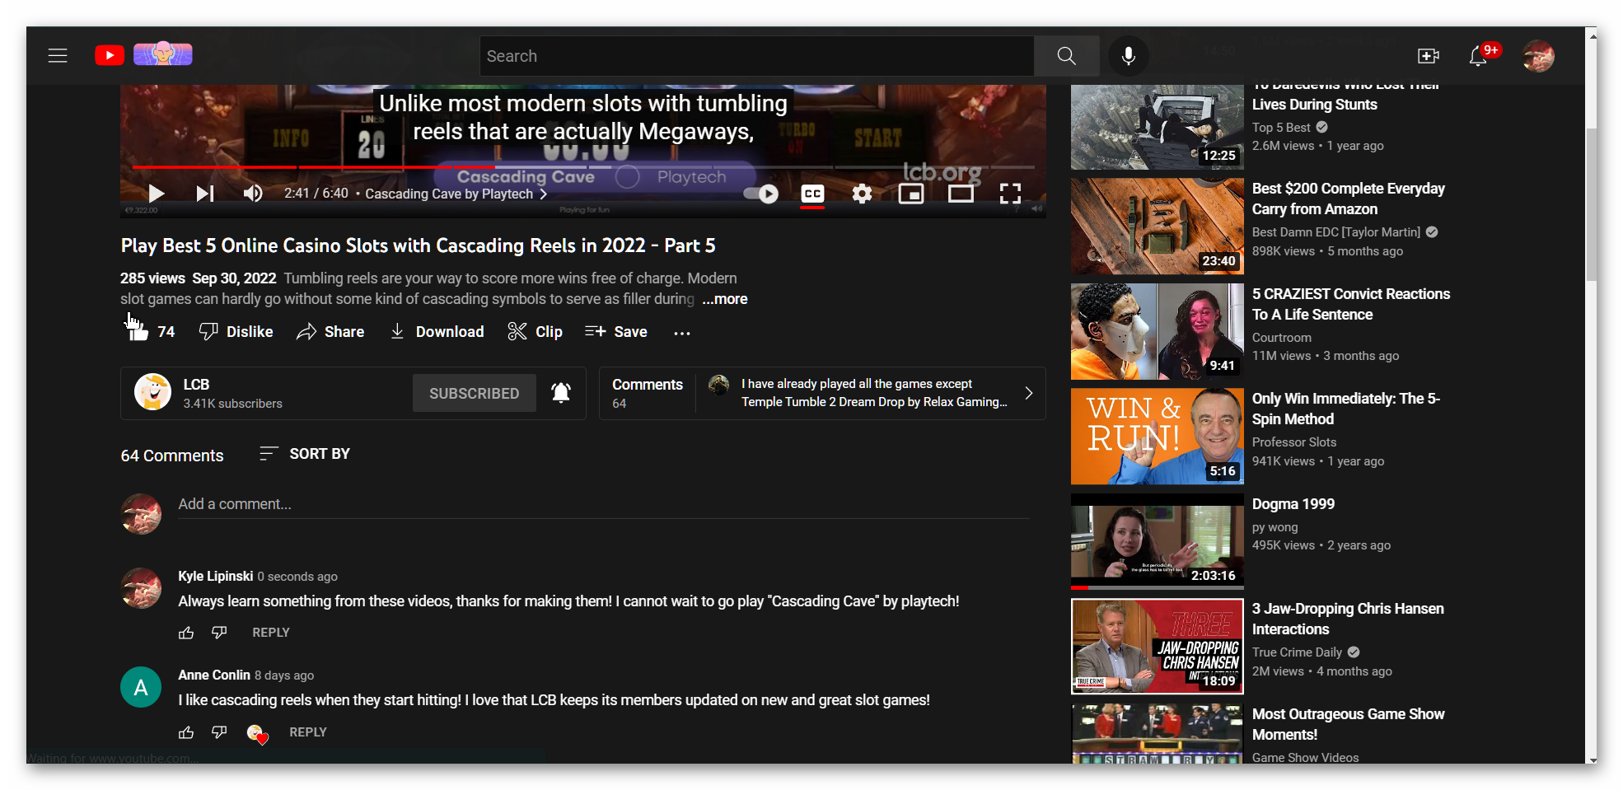The width and height of the screenshot is (1623, 790).
Task: Open LCB channel name link
Action: 196,384
